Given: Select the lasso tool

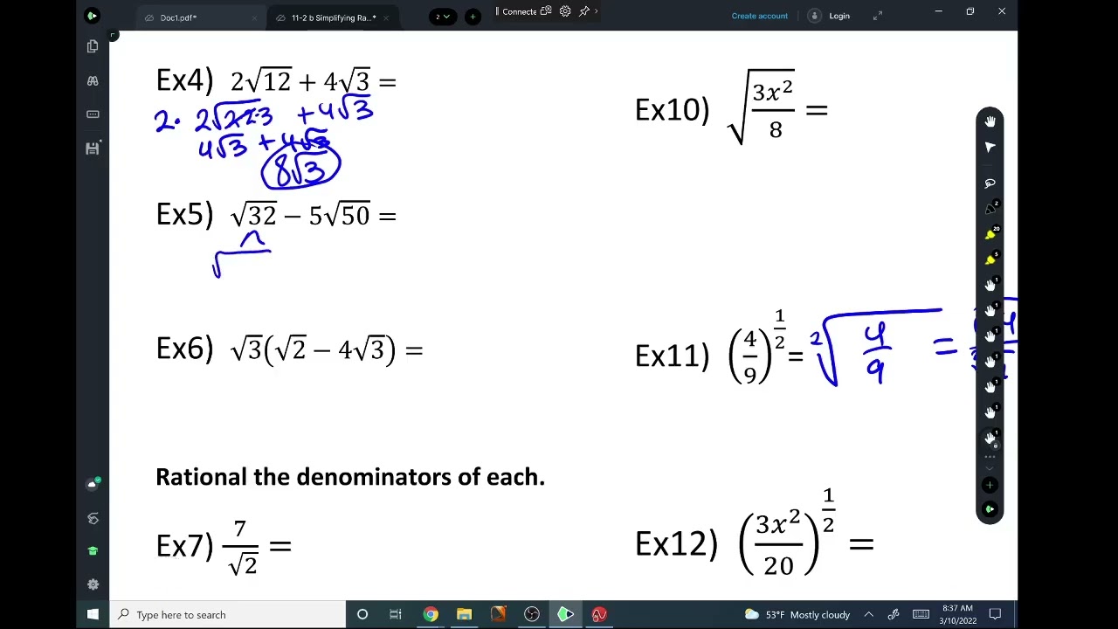Looking at the screenshot, I should 990,183.
